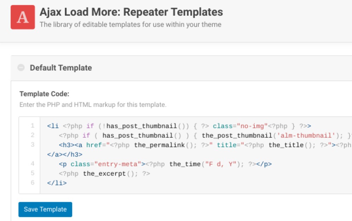The image size is (352, 221).
Task: Click line number 5 in the editor gutter
Action: 32,173
